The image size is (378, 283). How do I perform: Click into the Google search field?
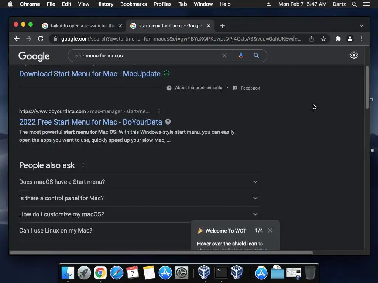tap(147, 56)
